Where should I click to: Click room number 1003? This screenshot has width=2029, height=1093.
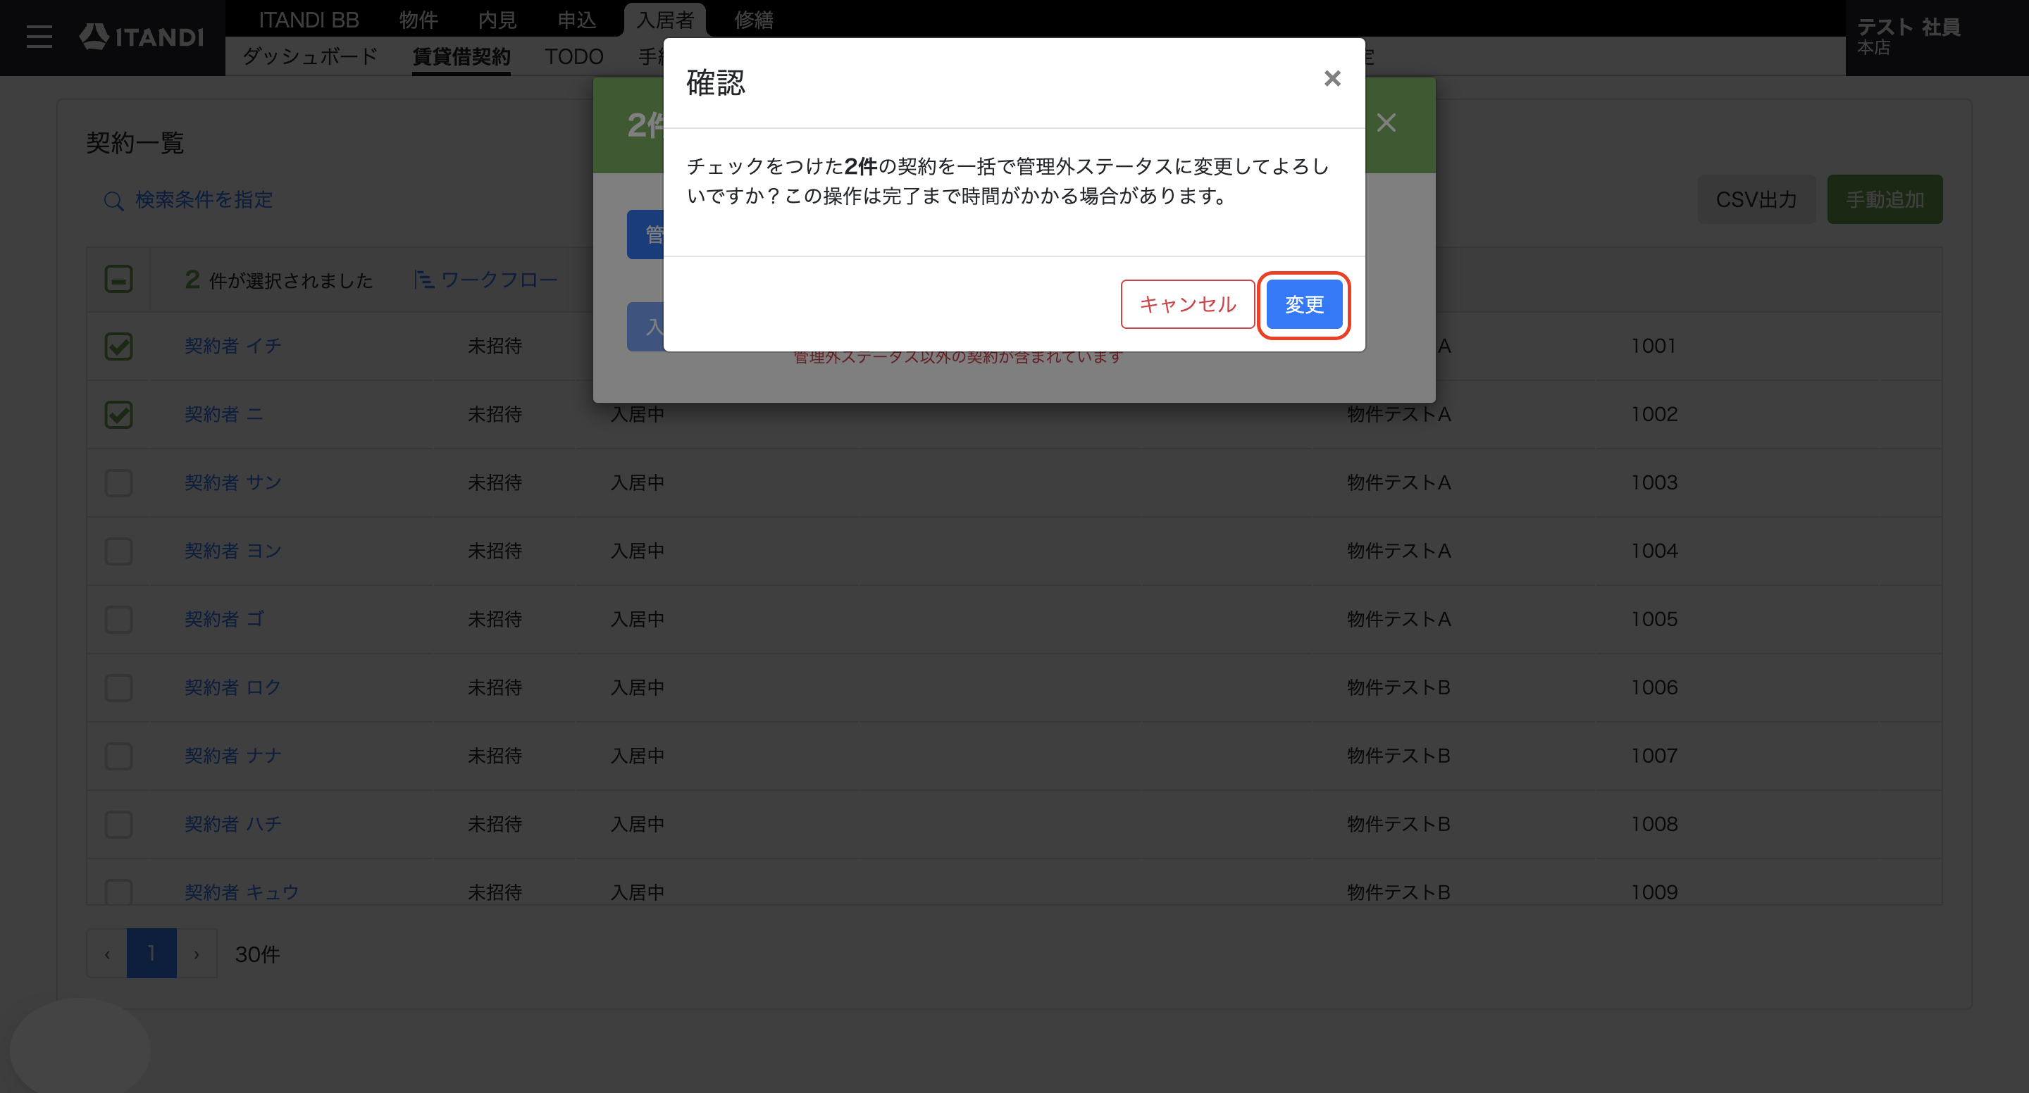pyautogui.click(x=1654, y=482)
